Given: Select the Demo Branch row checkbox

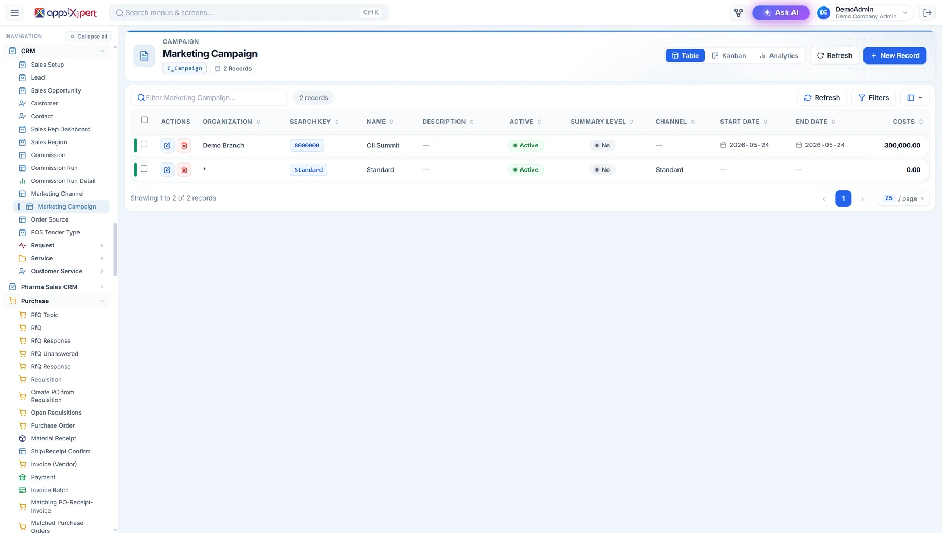Looking at the screenshot, I should (x=144, y=144).
